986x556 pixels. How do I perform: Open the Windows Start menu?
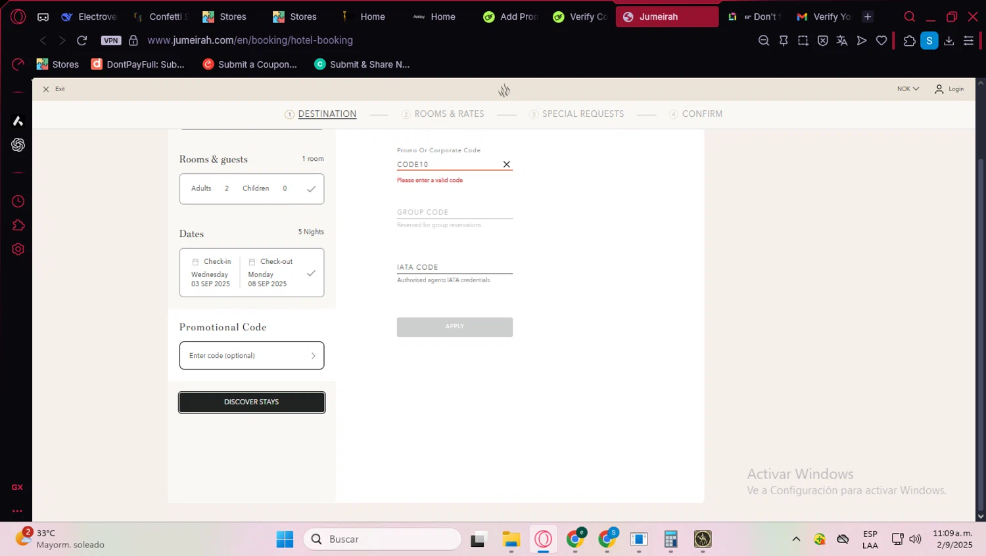(x=285, y=540)
